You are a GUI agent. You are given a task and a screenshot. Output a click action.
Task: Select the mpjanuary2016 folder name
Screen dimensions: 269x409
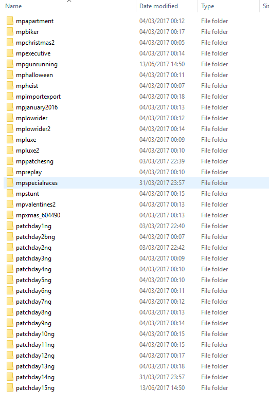click(x=37, y=107)
